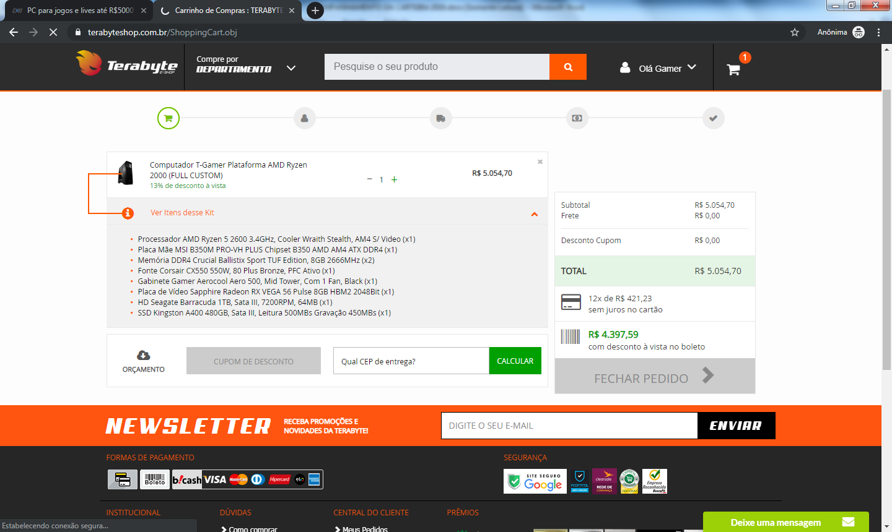Open the shopping cart icon in header

pos(733,69)
